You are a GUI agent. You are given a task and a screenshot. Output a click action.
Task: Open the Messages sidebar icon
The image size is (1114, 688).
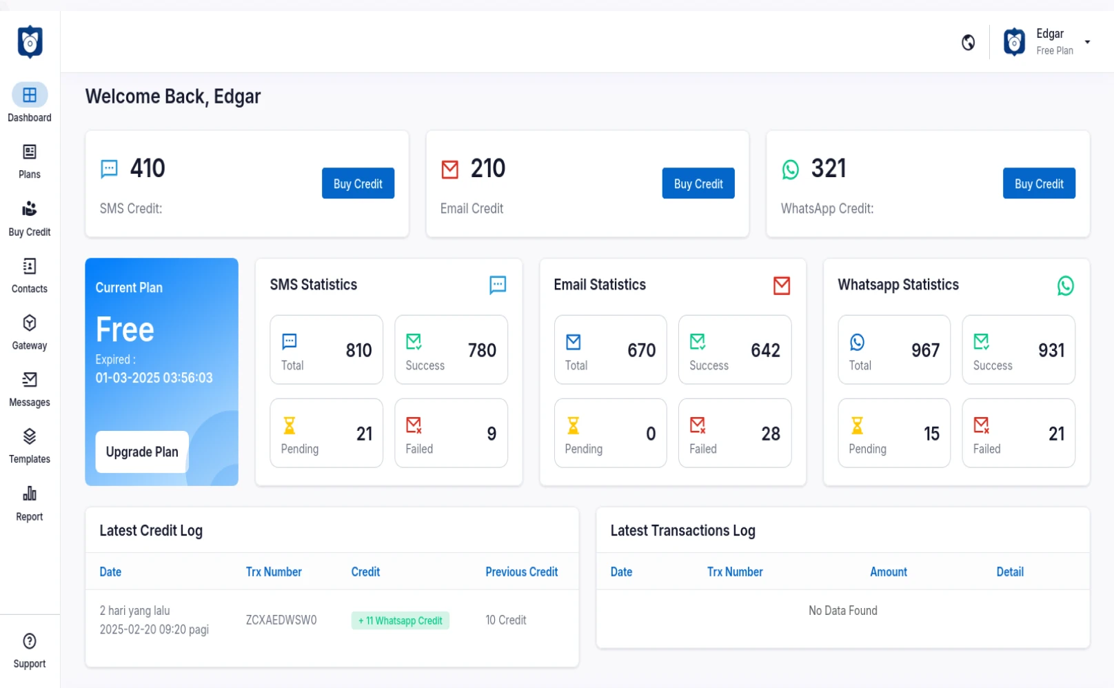pos(30,380)
